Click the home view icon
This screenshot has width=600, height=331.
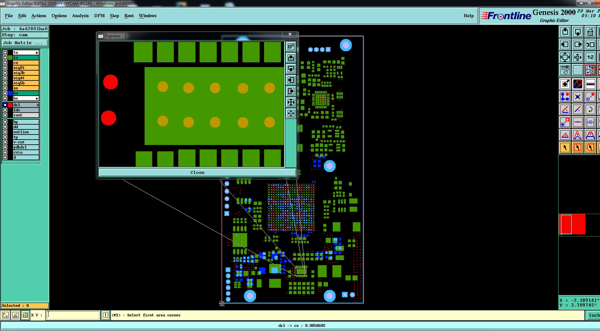pos(590,32)
